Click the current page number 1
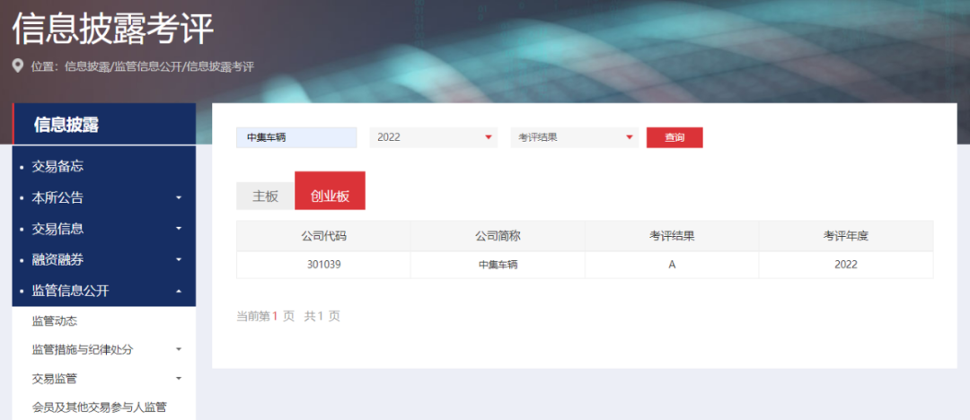This screenshot has width=970, height=420. click(x=276, y=317)
